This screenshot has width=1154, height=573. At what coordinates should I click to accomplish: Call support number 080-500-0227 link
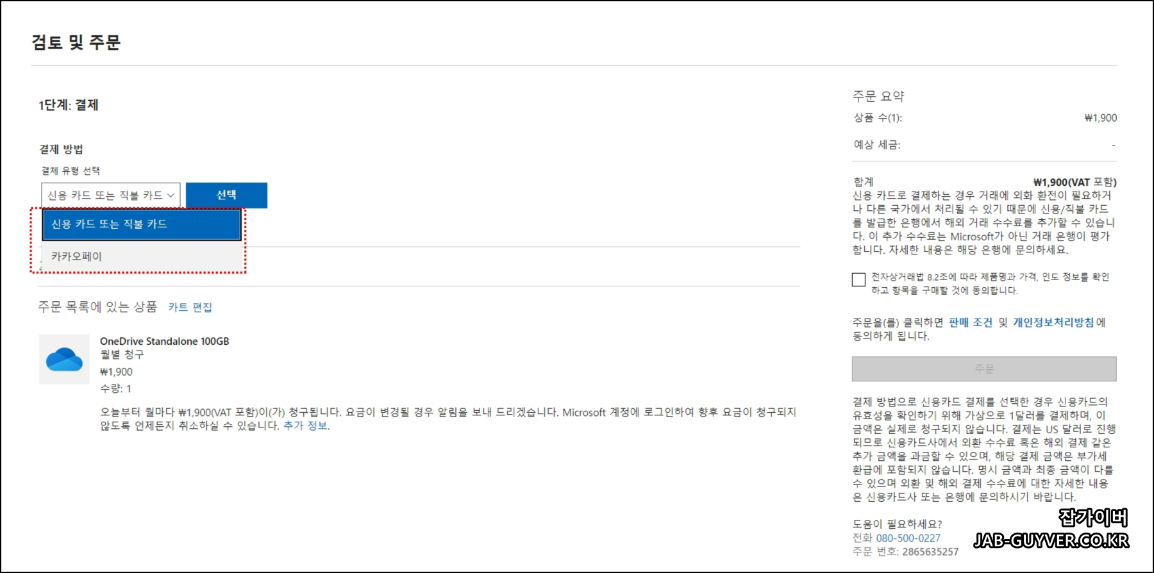tap(908, 538)
